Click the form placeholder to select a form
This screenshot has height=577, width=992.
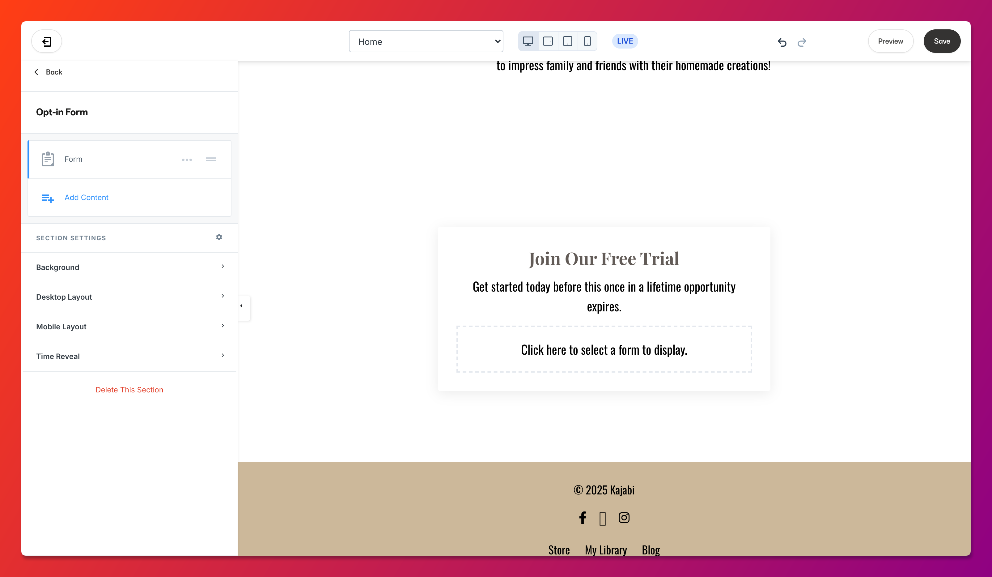click(604, 349)
